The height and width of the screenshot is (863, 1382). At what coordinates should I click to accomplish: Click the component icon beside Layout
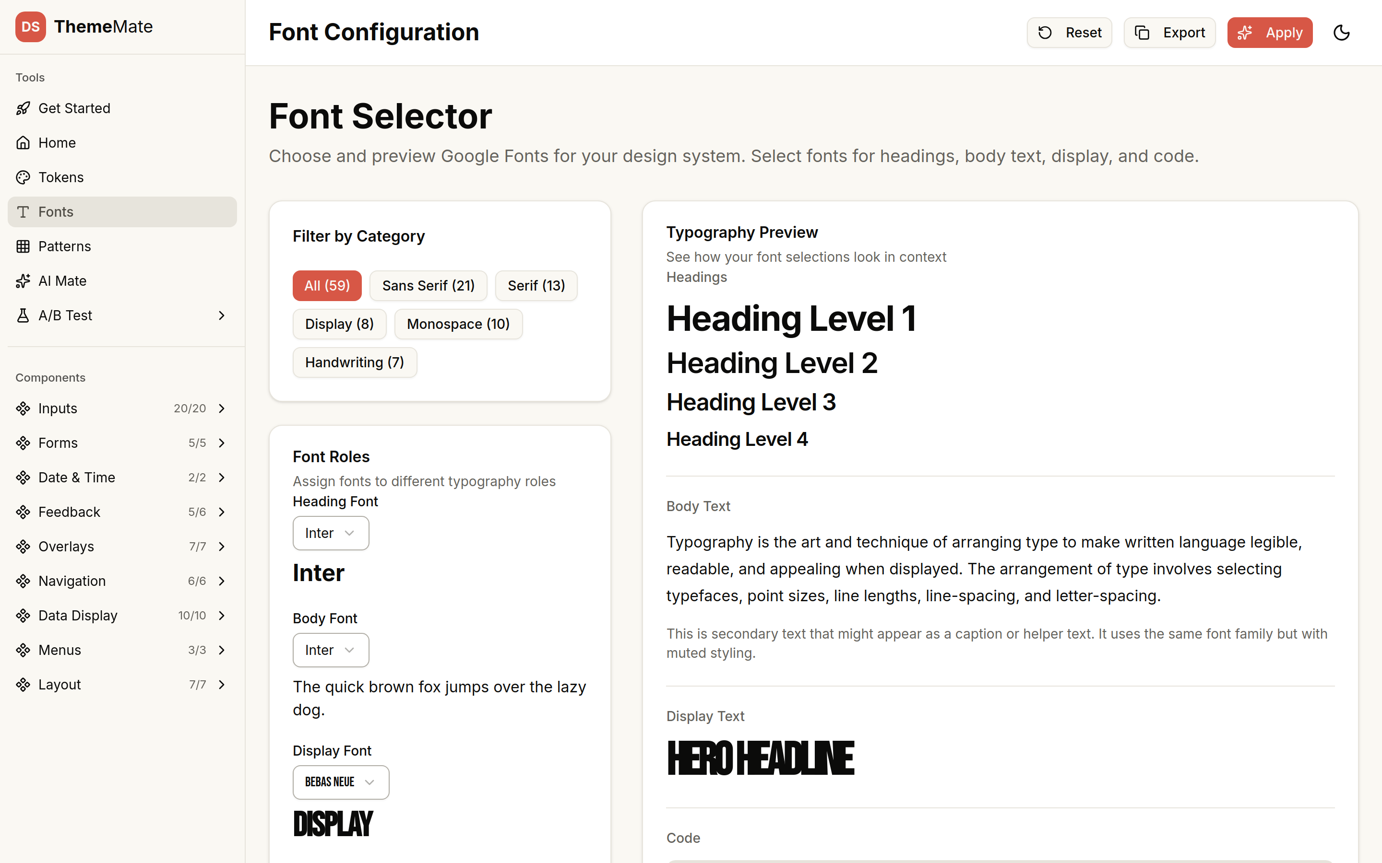[x=23, y=685]
